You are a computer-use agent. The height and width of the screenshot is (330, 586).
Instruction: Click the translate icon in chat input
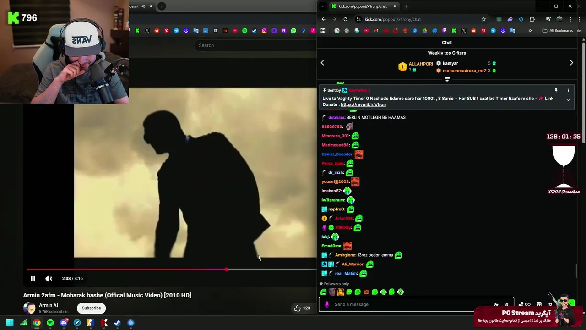point(496,304)
